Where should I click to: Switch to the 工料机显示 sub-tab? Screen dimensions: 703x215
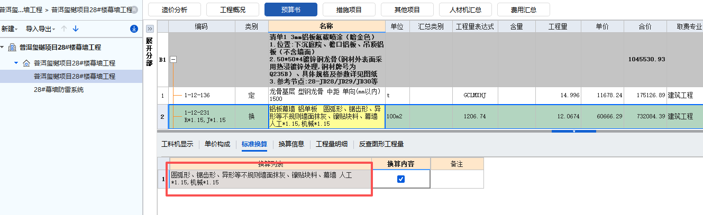click(x=177, y=144)
